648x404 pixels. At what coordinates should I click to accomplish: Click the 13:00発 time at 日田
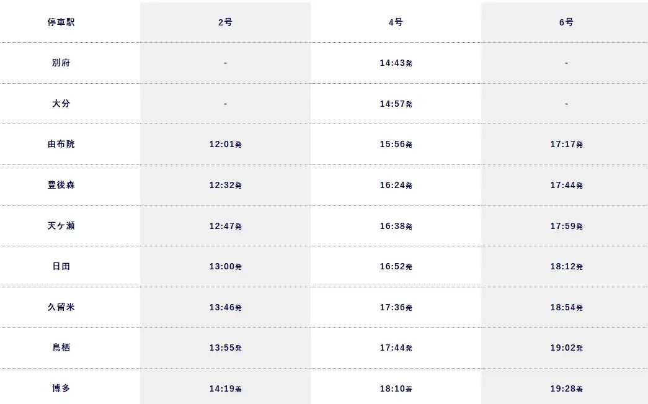tap(225, 267)
